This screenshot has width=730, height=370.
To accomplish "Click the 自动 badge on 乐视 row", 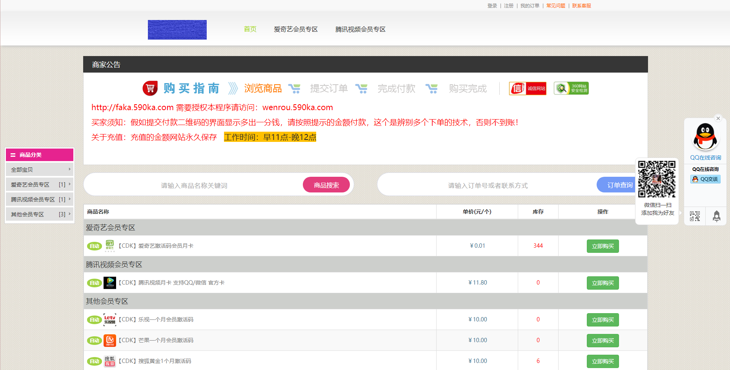I will [95, 320].
